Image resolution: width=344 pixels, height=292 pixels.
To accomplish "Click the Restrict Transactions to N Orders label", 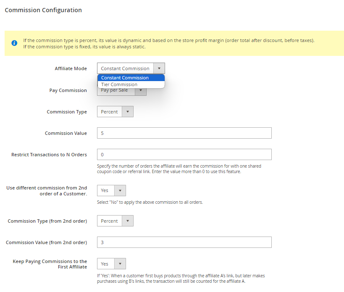I will tap(49, 155).
